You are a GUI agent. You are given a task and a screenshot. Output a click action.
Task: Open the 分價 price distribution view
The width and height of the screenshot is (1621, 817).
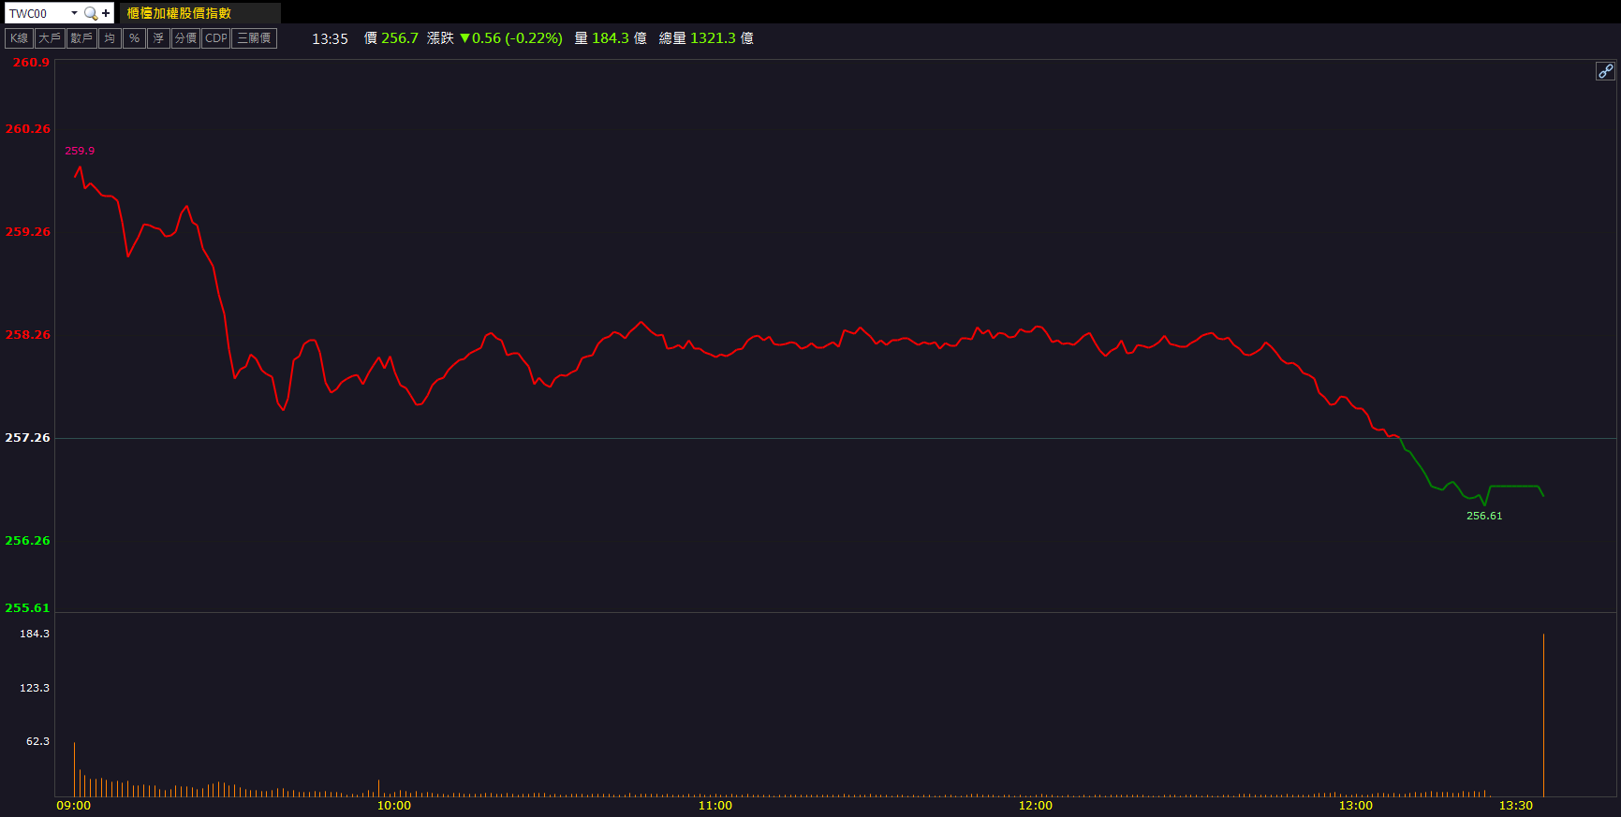tap(185, 38)
